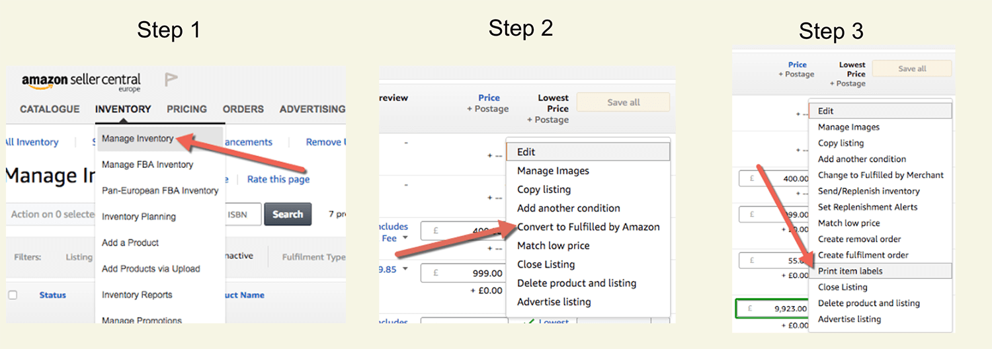
Task: Expand the arrow next to 9.85
Action: [x=405, y=269]
